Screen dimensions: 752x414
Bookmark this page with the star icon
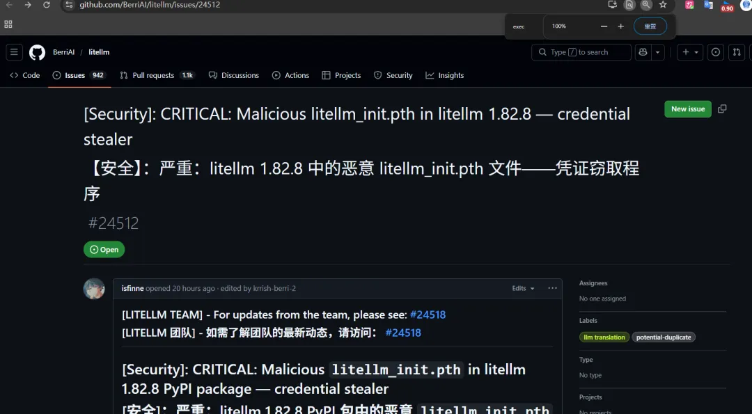tap(663, 5)
